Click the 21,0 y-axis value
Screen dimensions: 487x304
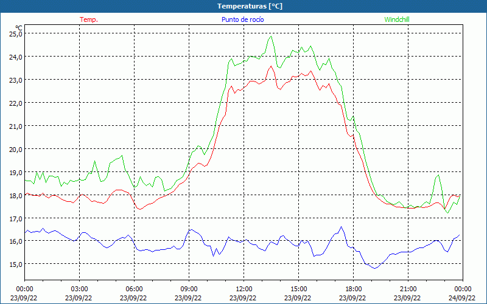(x=16, y=126)
